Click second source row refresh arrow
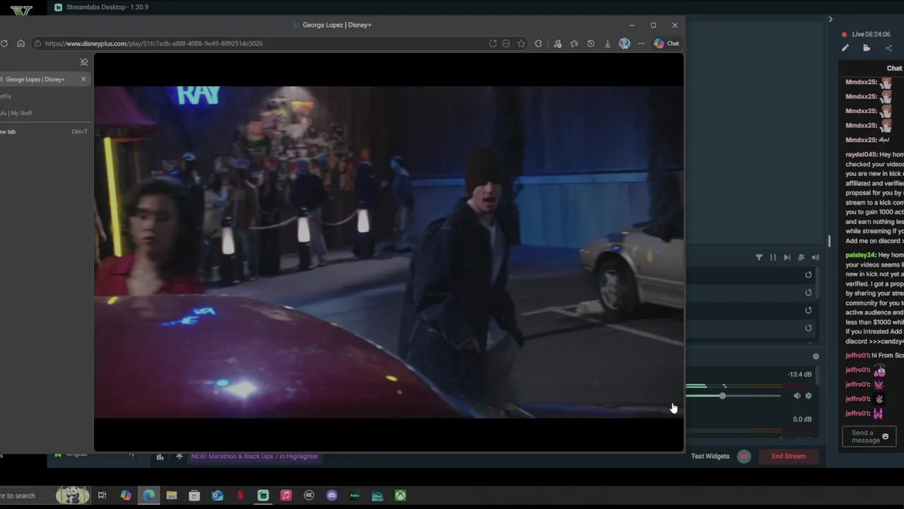 pos(809,293)
